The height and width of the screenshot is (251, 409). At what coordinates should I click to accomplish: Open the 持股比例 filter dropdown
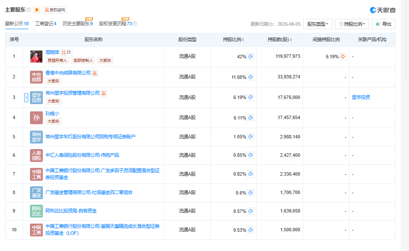(x=352, y=24)
